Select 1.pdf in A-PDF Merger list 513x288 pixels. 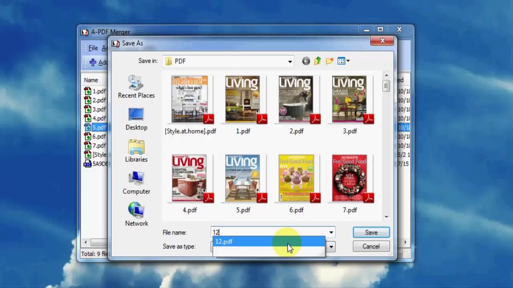pos(99,91)
